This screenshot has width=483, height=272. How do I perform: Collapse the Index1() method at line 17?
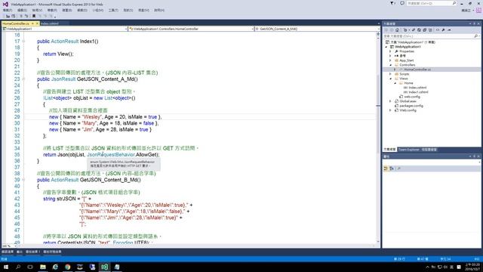pos(23,42)
